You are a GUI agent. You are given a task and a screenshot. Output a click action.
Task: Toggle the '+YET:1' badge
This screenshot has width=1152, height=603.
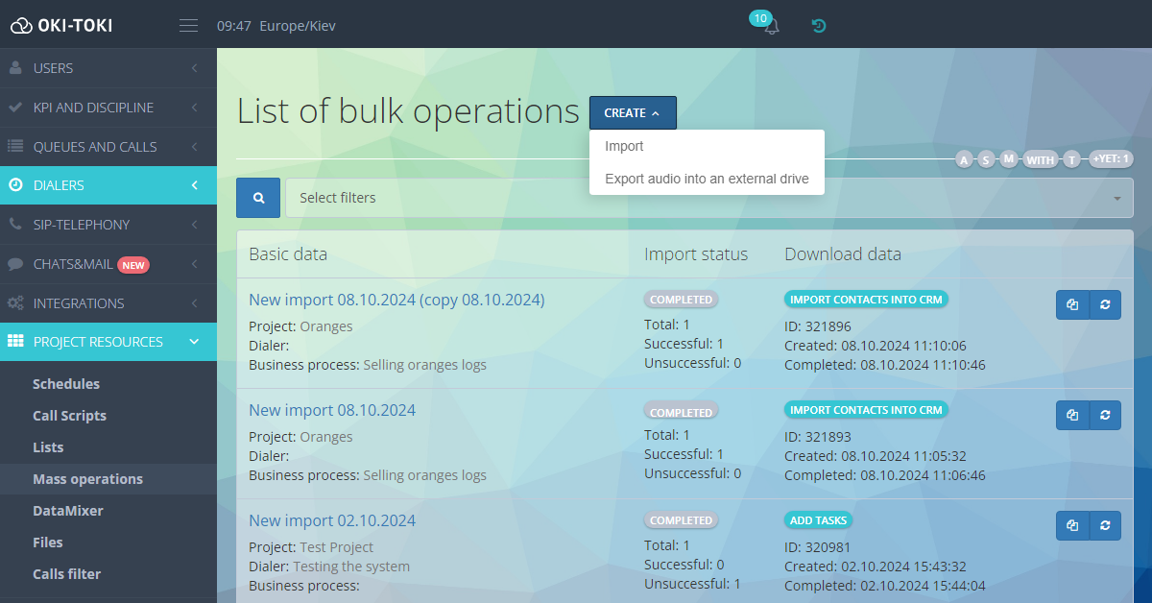(x=1111, y=159)
